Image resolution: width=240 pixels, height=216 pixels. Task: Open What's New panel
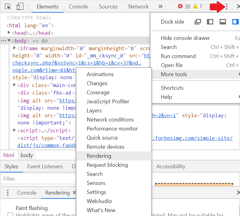point(114,210)
